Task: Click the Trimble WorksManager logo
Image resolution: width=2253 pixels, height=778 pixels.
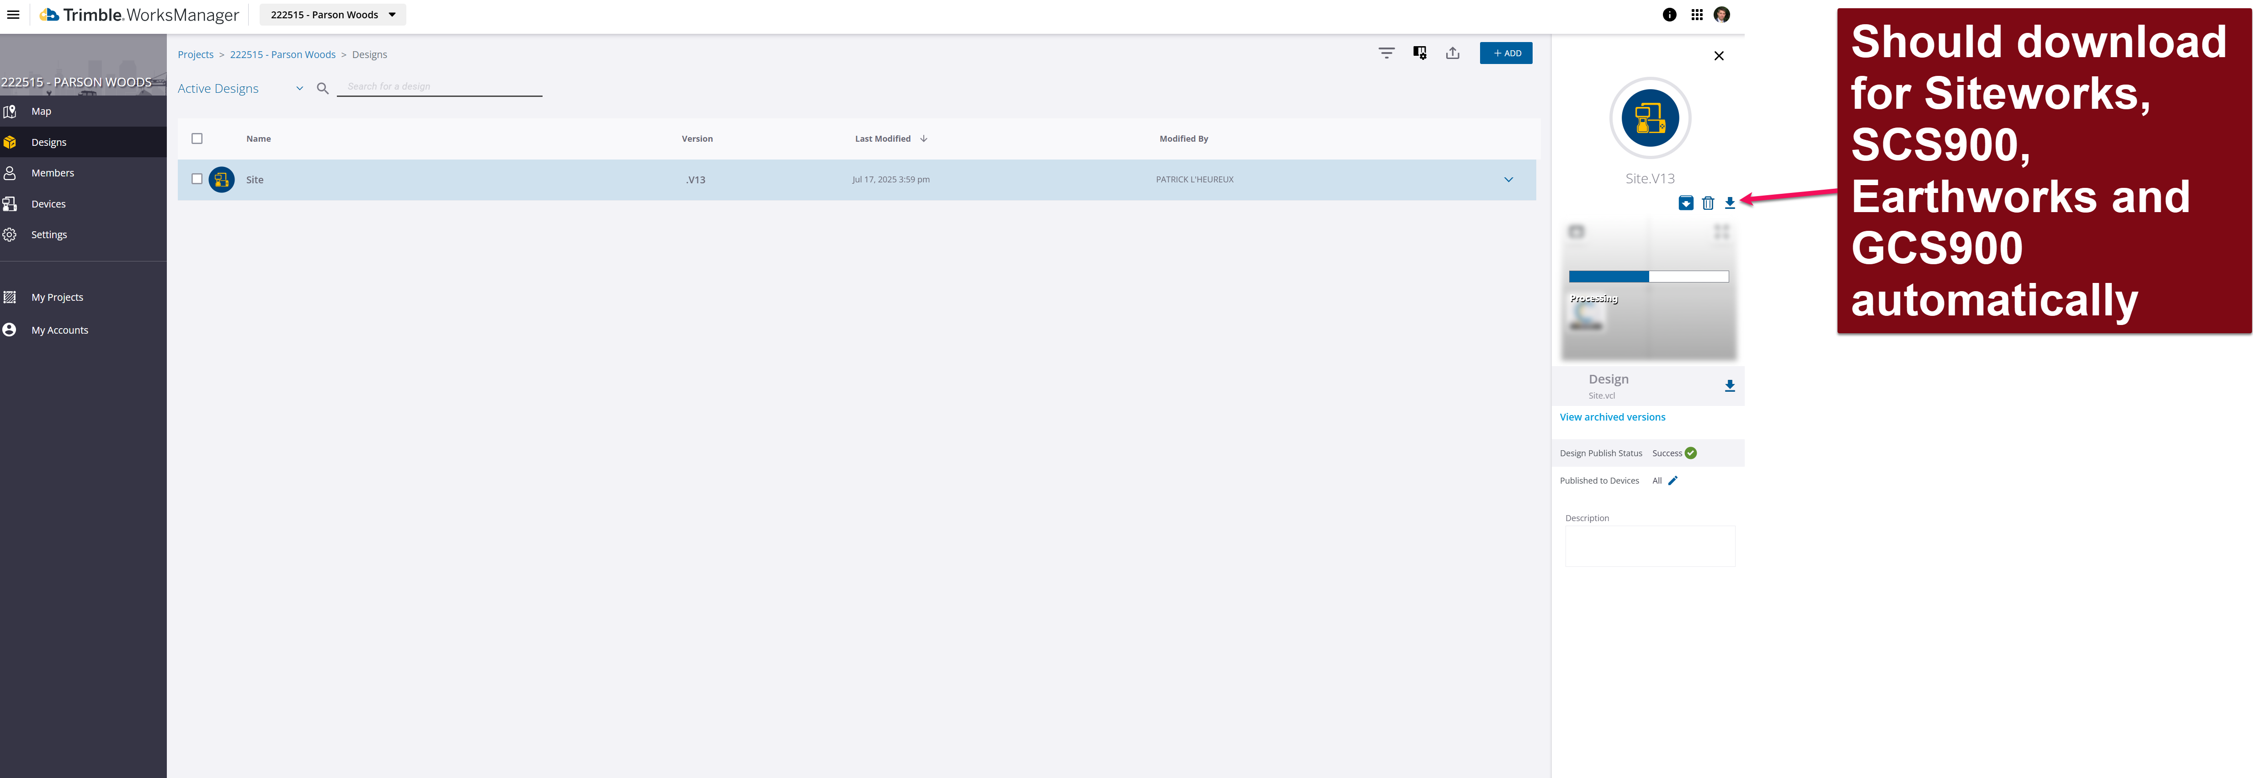Action: (x=140, y=15)
